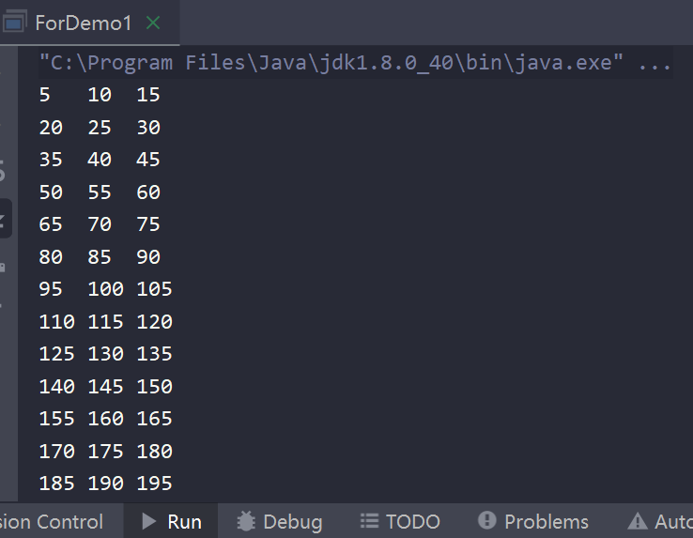Click the TODO list icon
The width and height of the screenshot is (693, 538).
pyautogui.click(x=369, y=521)
